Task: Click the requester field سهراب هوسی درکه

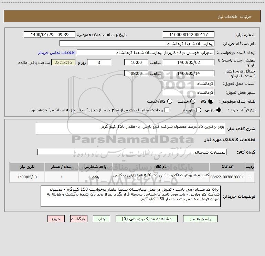Action: pos(146,53)
